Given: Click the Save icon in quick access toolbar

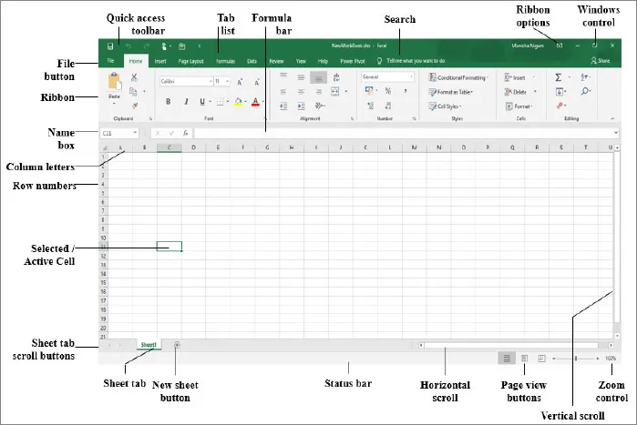Looking at the screenshot, I should point(110,46).
